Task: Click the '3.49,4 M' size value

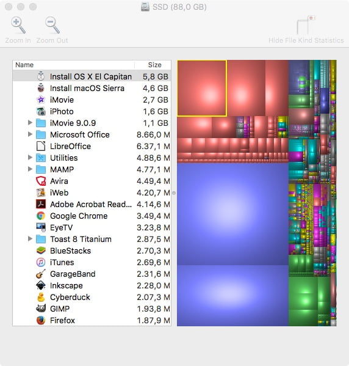Action: 153,216
